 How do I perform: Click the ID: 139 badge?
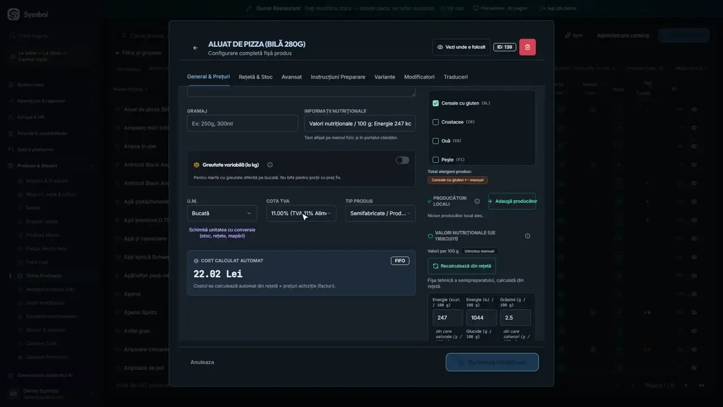[504, 47]
